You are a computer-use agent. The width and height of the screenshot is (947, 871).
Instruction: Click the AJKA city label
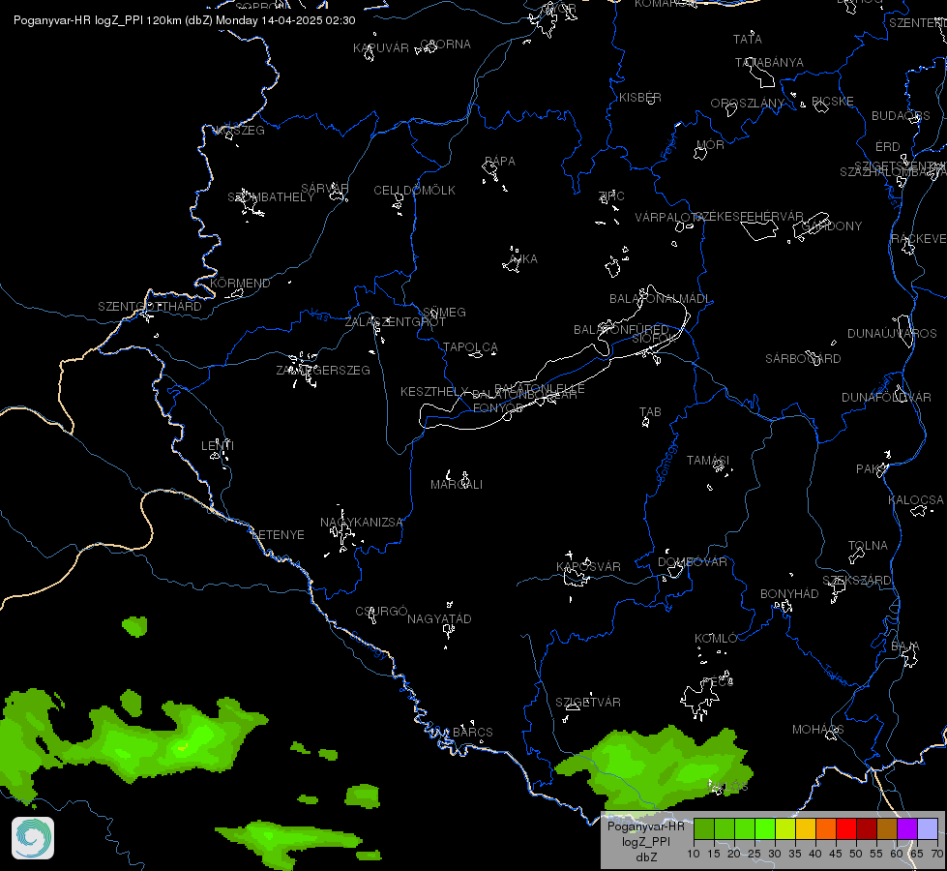522,258
